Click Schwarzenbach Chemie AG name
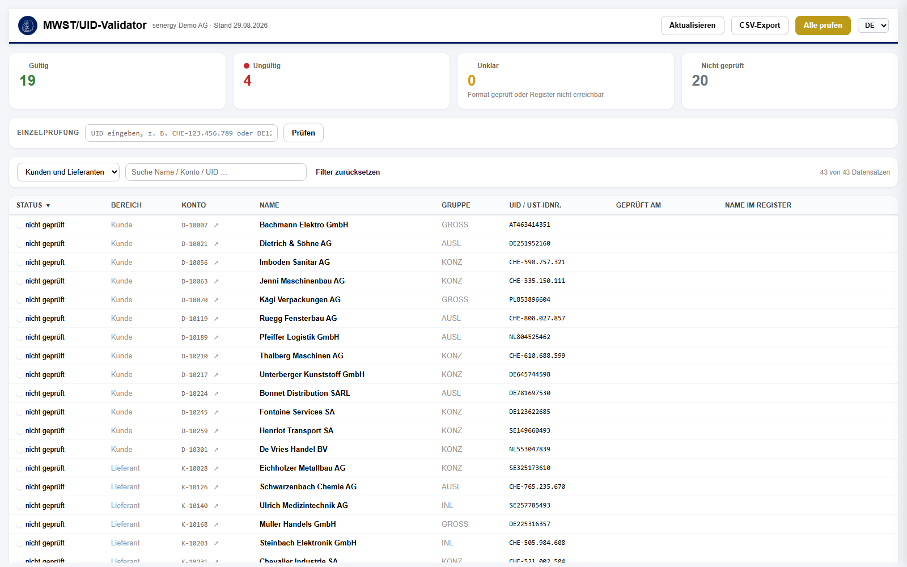This screenshot has height=567, width=907. pyautogui.click(x=308, y=487)
